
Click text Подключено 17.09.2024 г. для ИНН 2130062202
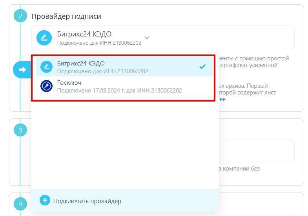(x=119, y=91)
